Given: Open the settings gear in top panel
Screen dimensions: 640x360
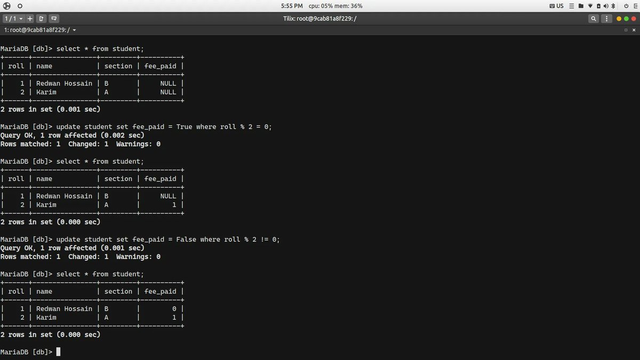Looking at the screenshot, I should point(20,6).
